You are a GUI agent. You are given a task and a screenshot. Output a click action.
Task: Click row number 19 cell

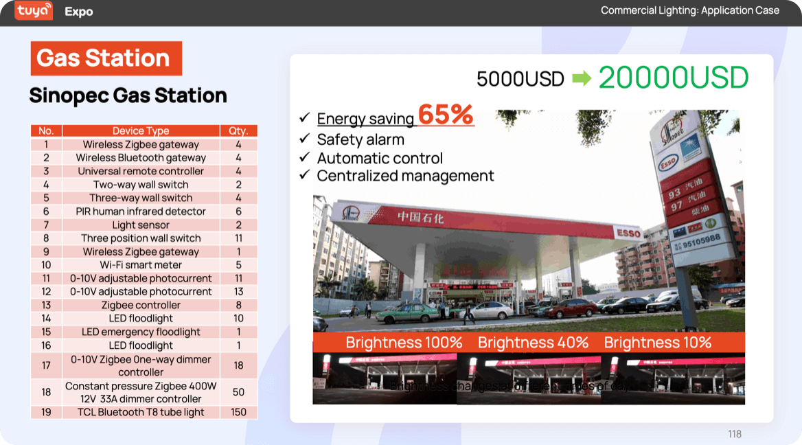[x=46, y=412]
